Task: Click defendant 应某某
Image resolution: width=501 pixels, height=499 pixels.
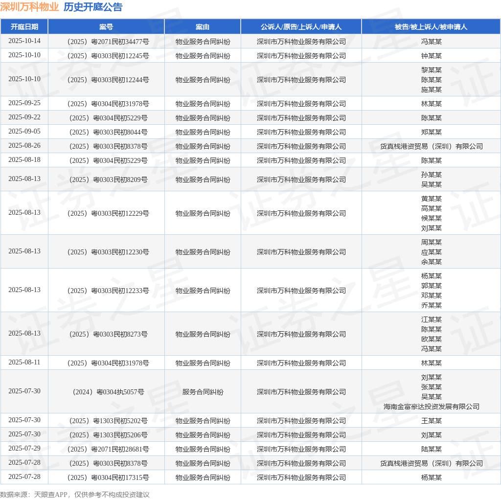Action: (x=432, y=252)
